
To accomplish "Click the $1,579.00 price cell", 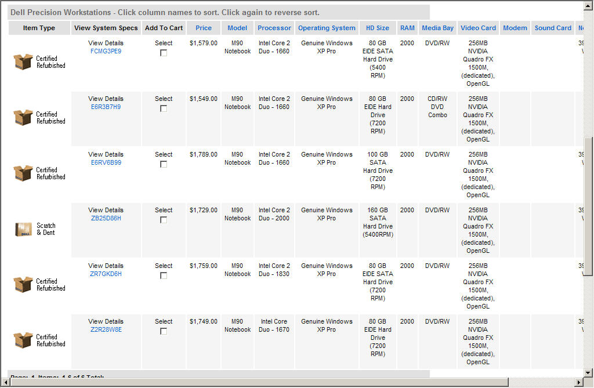I will point(204,43).
